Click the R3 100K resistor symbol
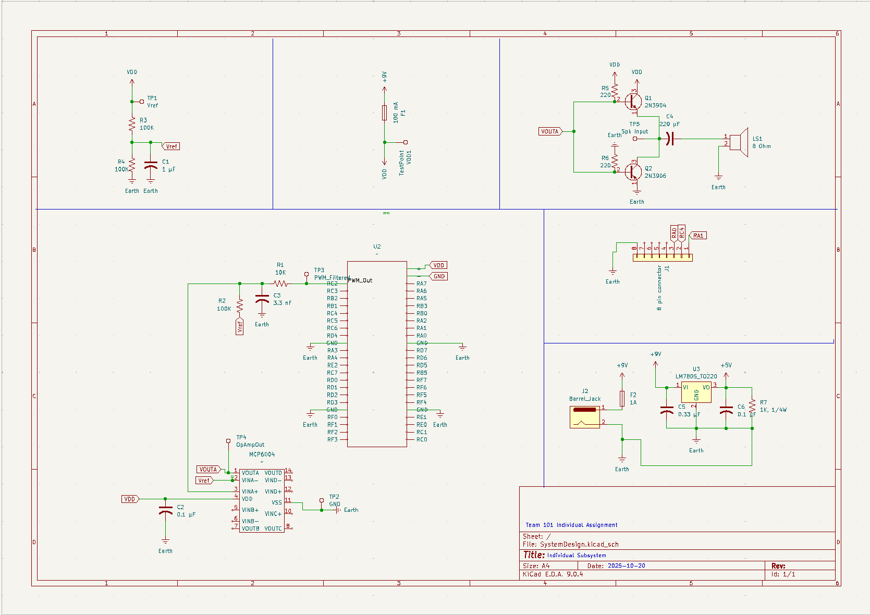Image resolution: width=870 pixels, height=615 pixels. point(132,124)
